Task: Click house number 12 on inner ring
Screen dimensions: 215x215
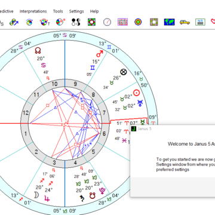Action: pos(26,113)
